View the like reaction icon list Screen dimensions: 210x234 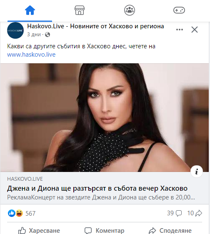pyautogui.click(x=12, y=213)
